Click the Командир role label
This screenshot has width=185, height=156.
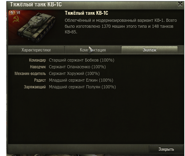click(x=37, y=60)
